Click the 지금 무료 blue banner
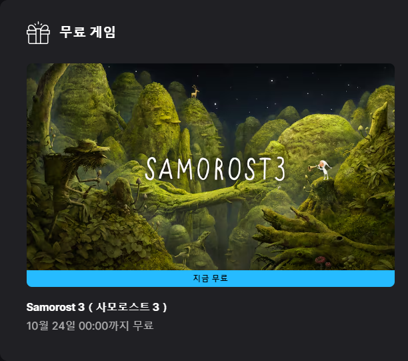 (x=211, y=278)
